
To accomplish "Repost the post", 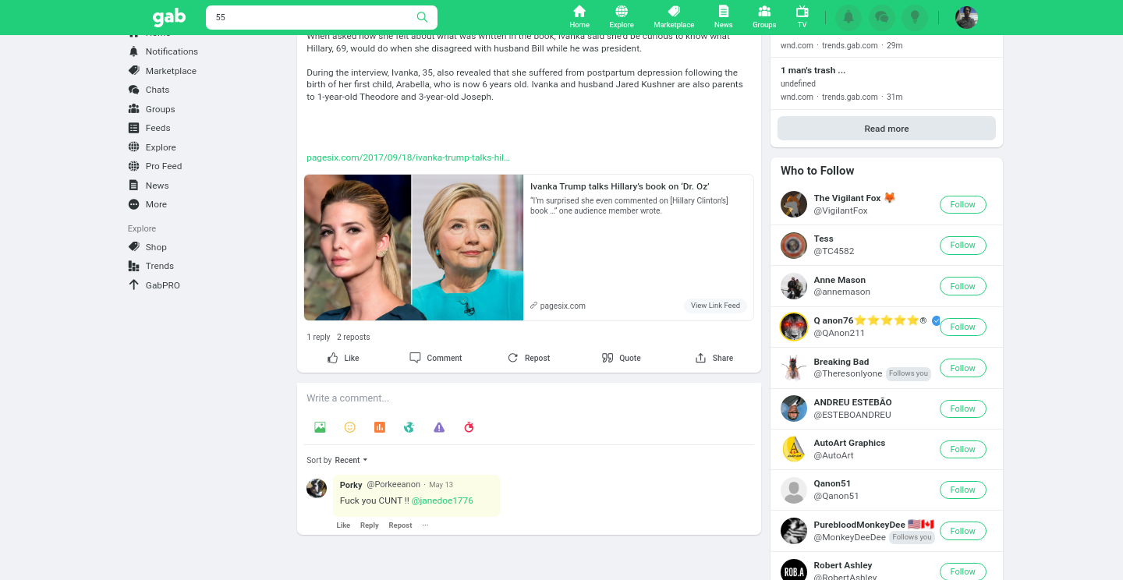I will (x=529, y=358).
